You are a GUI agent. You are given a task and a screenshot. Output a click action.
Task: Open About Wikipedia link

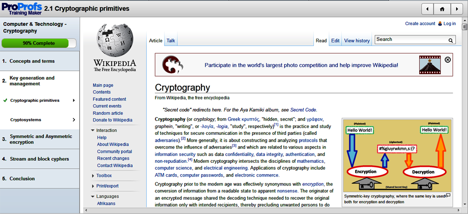[113, 145]
